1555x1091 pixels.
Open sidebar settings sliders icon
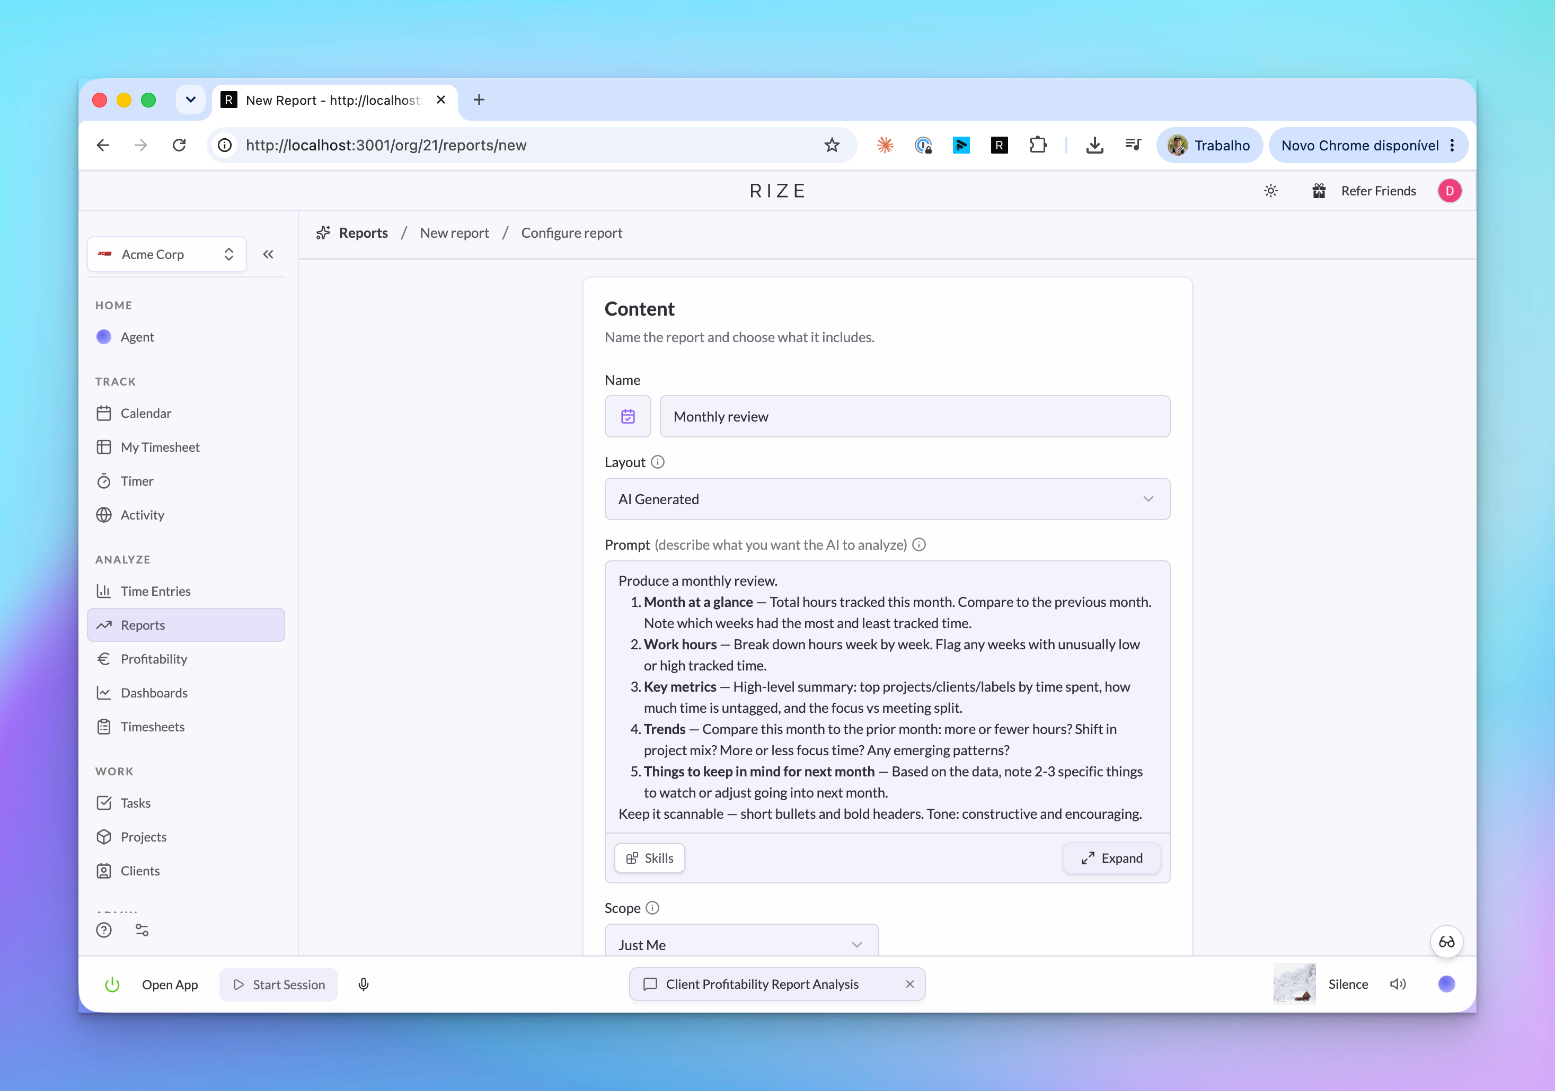coord(142,930)
